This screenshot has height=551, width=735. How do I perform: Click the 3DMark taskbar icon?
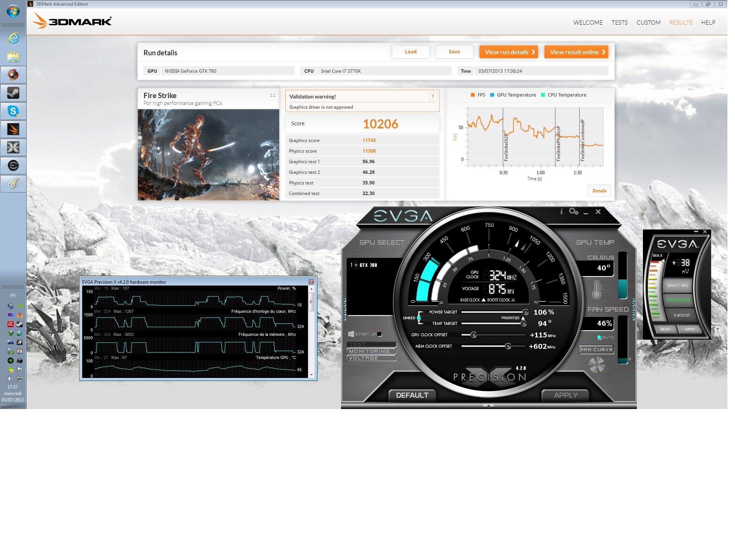[13, 129]
